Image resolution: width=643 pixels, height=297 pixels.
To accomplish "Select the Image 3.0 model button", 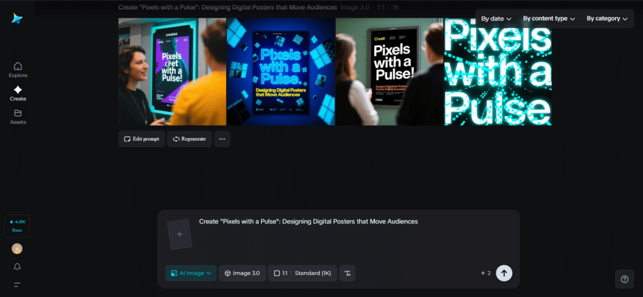I will (242, 273).
